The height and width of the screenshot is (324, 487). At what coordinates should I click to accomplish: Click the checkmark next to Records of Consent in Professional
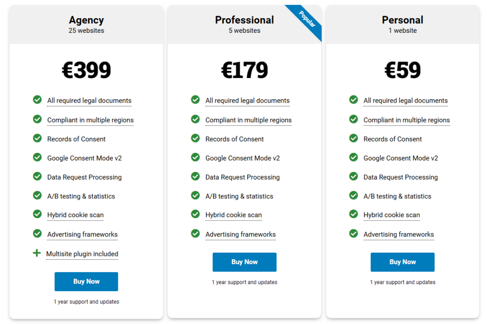tap(195, 139)
